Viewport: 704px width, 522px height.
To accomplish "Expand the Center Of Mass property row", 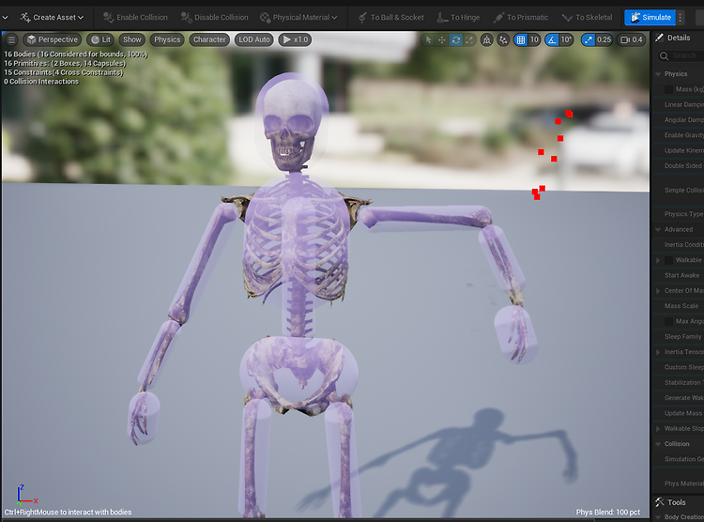I will point(658,291).
